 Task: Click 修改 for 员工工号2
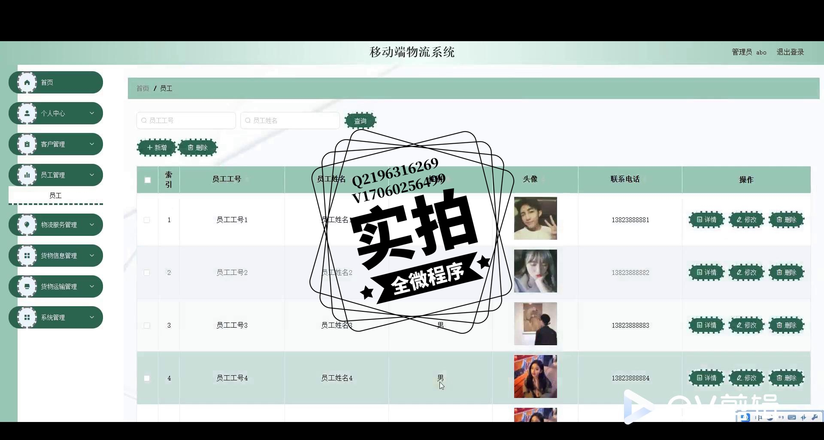747,272
